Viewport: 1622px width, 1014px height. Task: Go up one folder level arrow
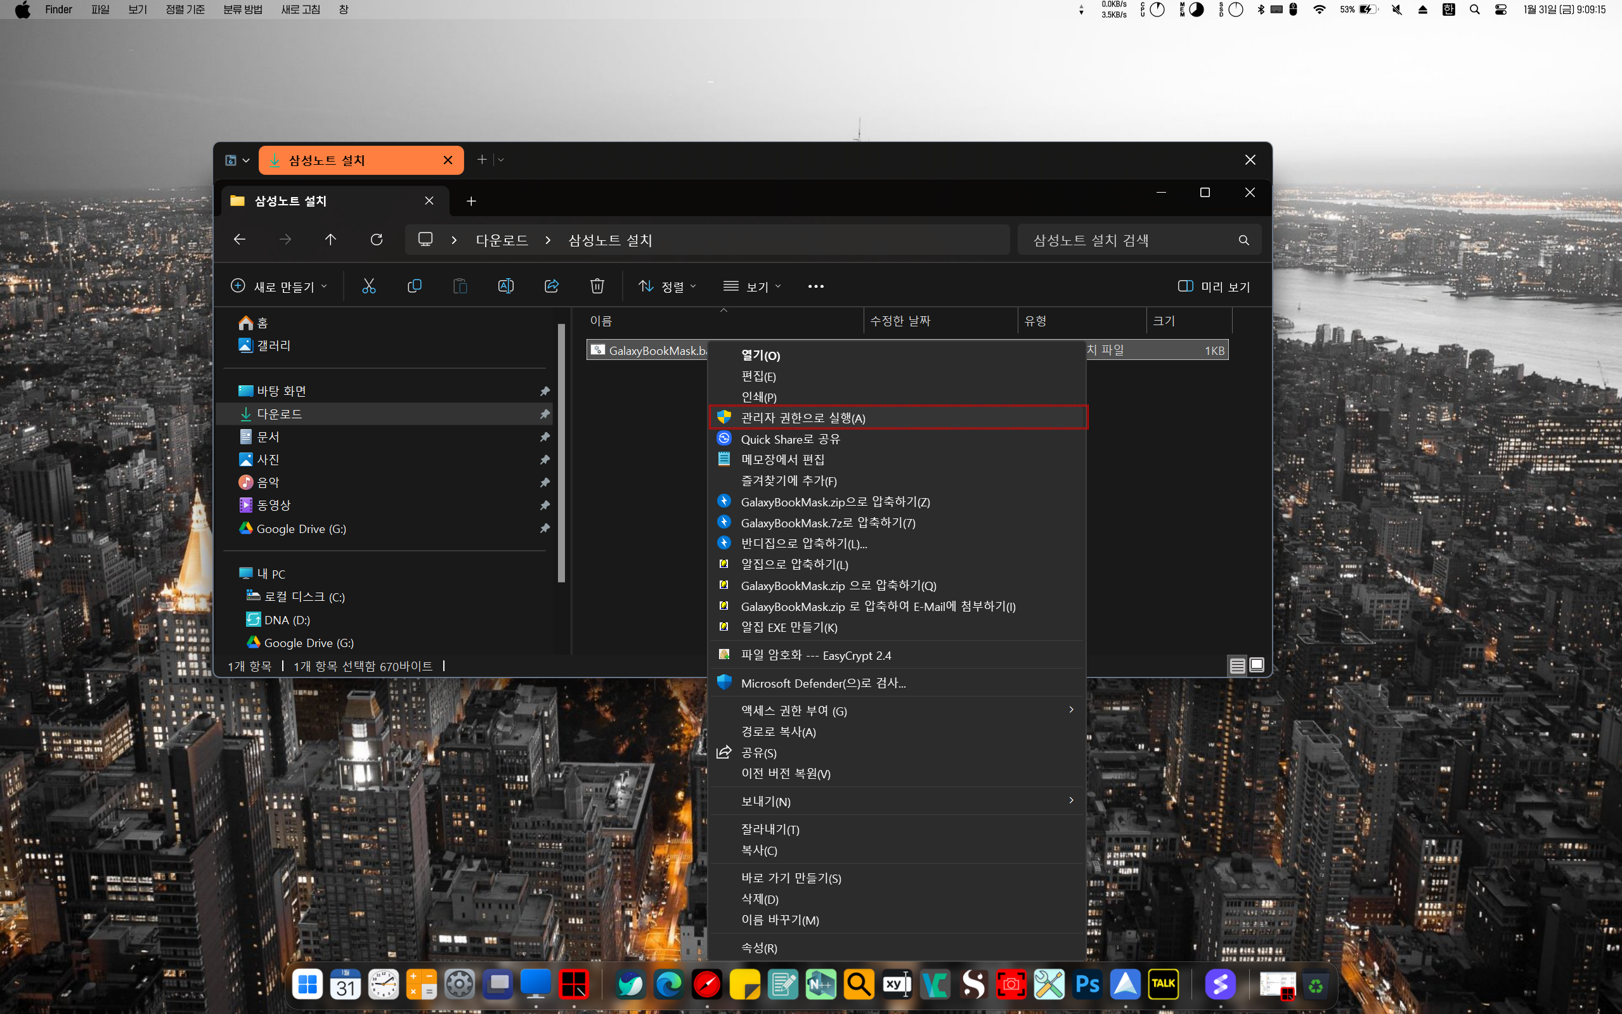point(330,240)
